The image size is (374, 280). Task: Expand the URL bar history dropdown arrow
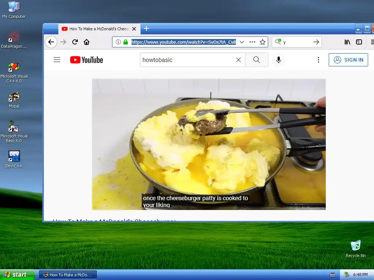(242, 42)
